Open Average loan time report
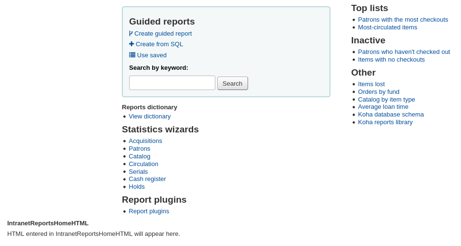Viewport: 461px width, 246px height. (383, 107)
